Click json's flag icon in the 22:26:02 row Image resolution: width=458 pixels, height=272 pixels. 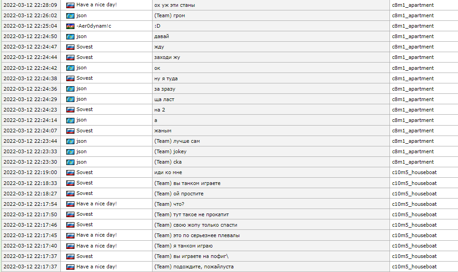[70, 15]
